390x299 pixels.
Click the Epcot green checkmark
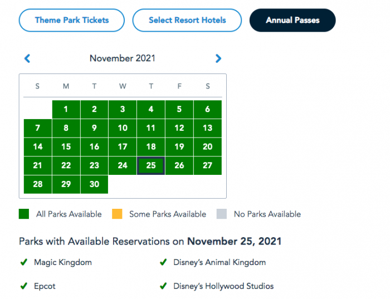pos(24,286)
